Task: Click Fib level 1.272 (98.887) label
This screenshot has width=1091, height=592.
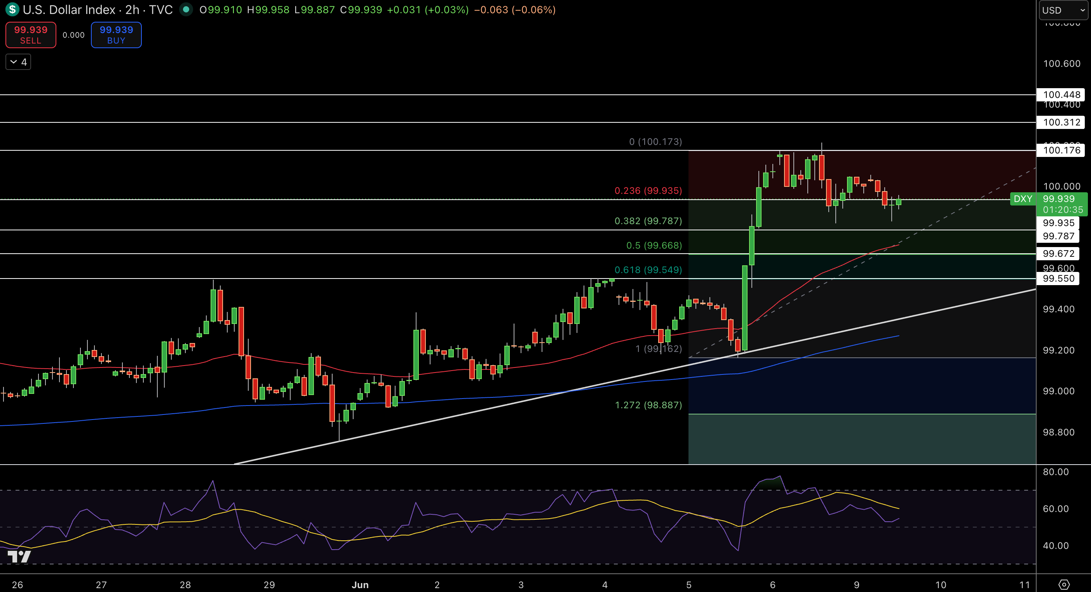Action: pos(648,405)
